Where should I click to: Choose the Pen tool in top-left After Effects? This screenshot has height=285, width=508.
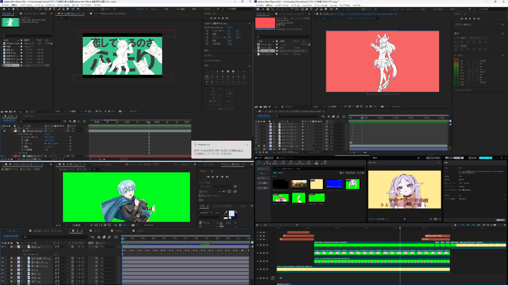click(50, 9)
